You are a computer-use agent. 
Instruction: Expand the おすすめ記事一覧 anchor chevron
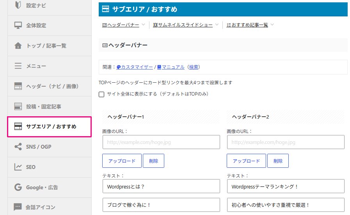click(272, 25)
